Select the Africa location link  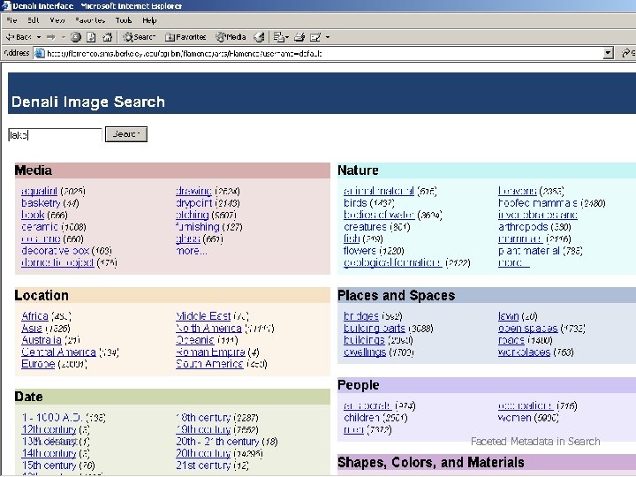[x=34, y=316]
